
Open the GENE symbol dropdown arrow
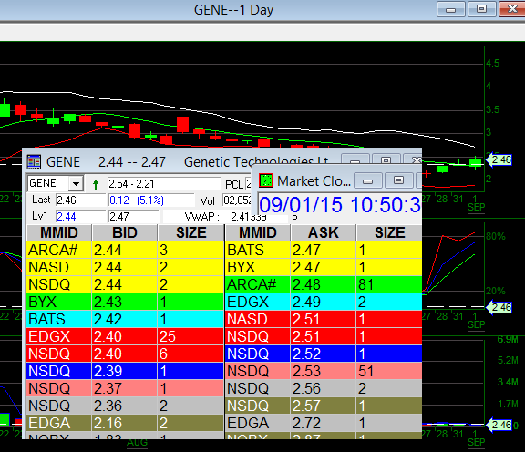76,183
